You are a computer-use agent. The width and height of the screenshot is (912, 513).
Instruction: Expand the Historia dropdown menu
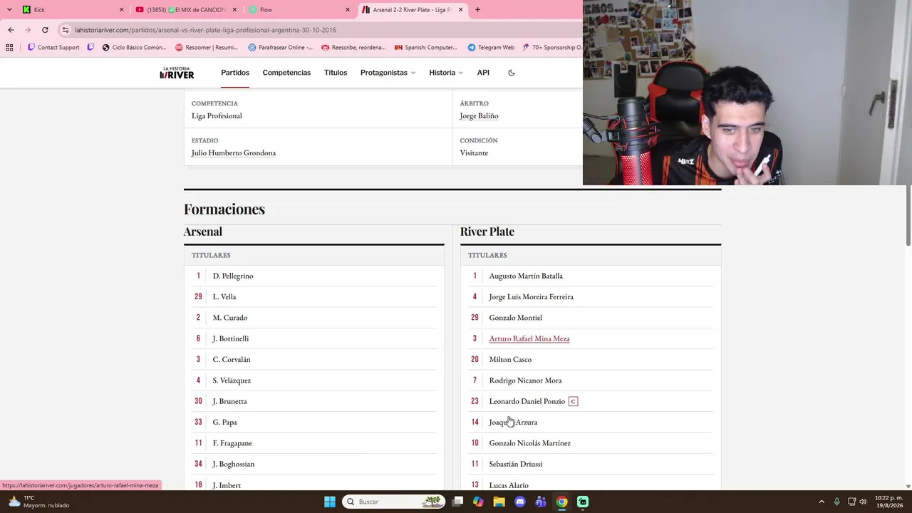pyautogui.click(x=446, y=73)
